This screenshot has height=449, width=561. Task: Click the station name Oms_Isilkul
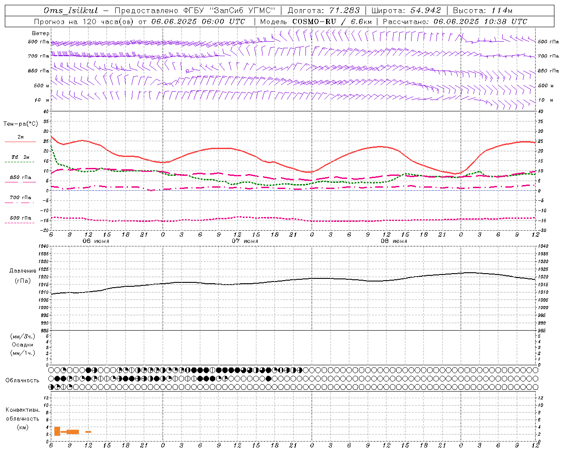click(71, 11)
